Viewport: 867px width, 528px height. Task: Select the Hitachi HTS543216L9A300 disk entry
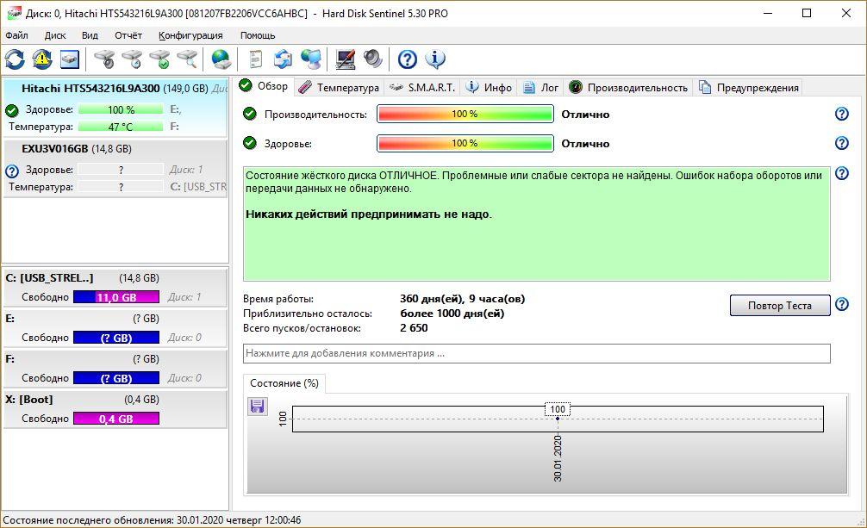[x=115, y=108]
